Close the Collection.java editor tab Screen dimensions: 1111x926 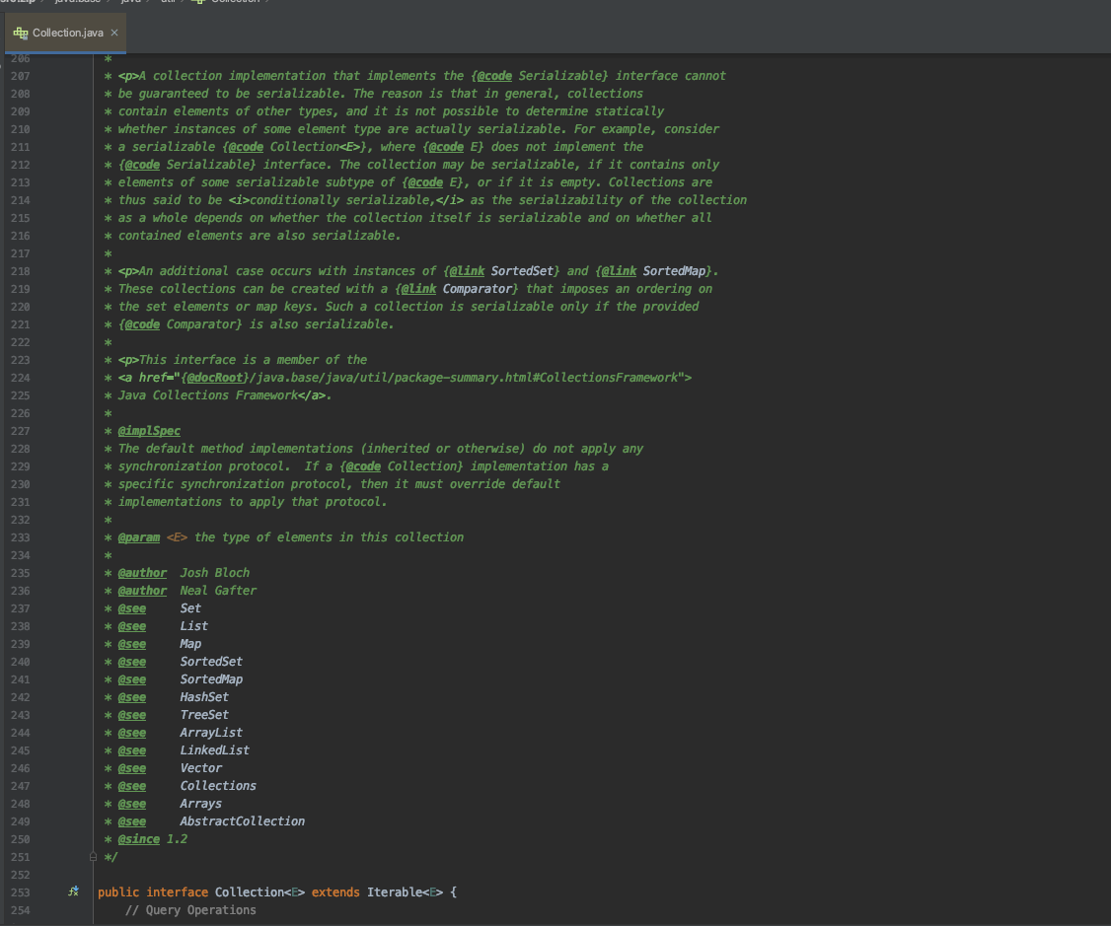114,33
